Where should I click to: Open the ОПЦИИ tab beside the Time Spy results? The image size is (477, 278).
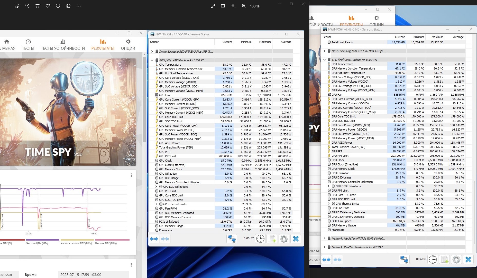coord(128,45)
